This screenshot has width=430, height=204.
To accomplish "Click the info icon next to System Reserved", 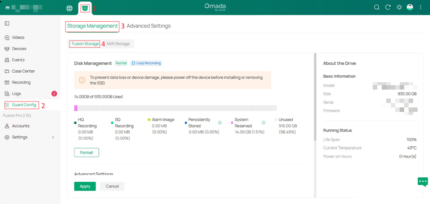I will coord(263,123).
